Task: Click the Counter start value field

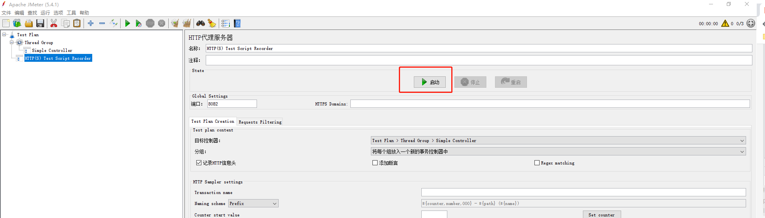Action: click(x=434, y=214)
